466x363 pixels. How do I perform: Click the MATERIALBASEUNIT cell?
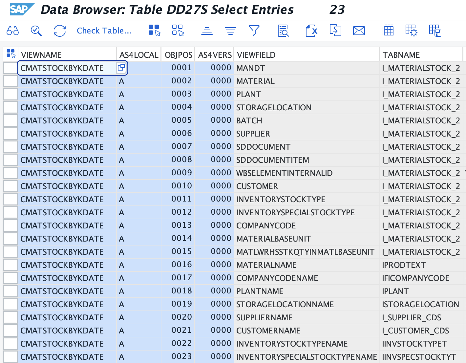(x=307, y=239)
